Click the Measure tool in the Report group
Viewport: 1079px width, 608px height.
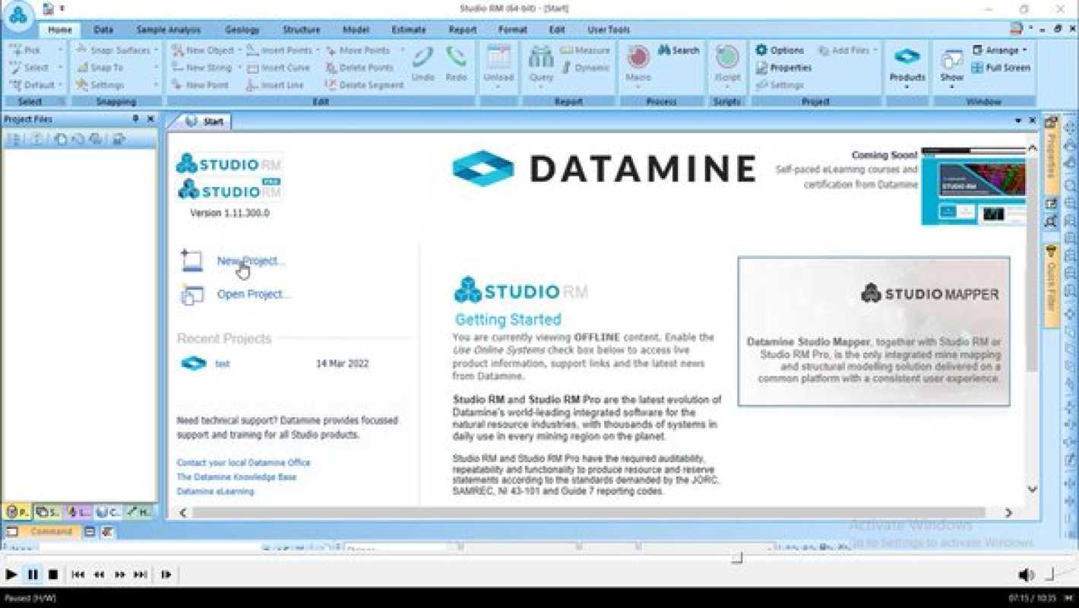pyautogui.click(x=585, y=50)
